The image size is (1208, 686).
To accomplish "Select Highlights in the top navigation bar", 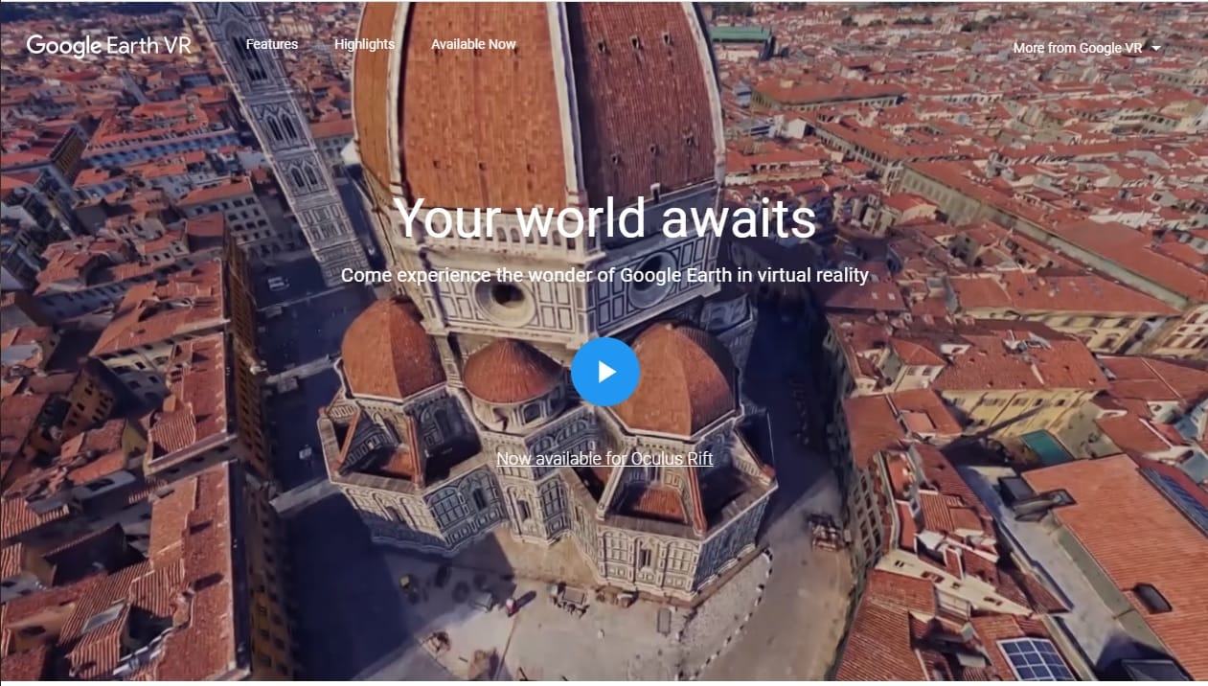I will (x=364, y=44).
